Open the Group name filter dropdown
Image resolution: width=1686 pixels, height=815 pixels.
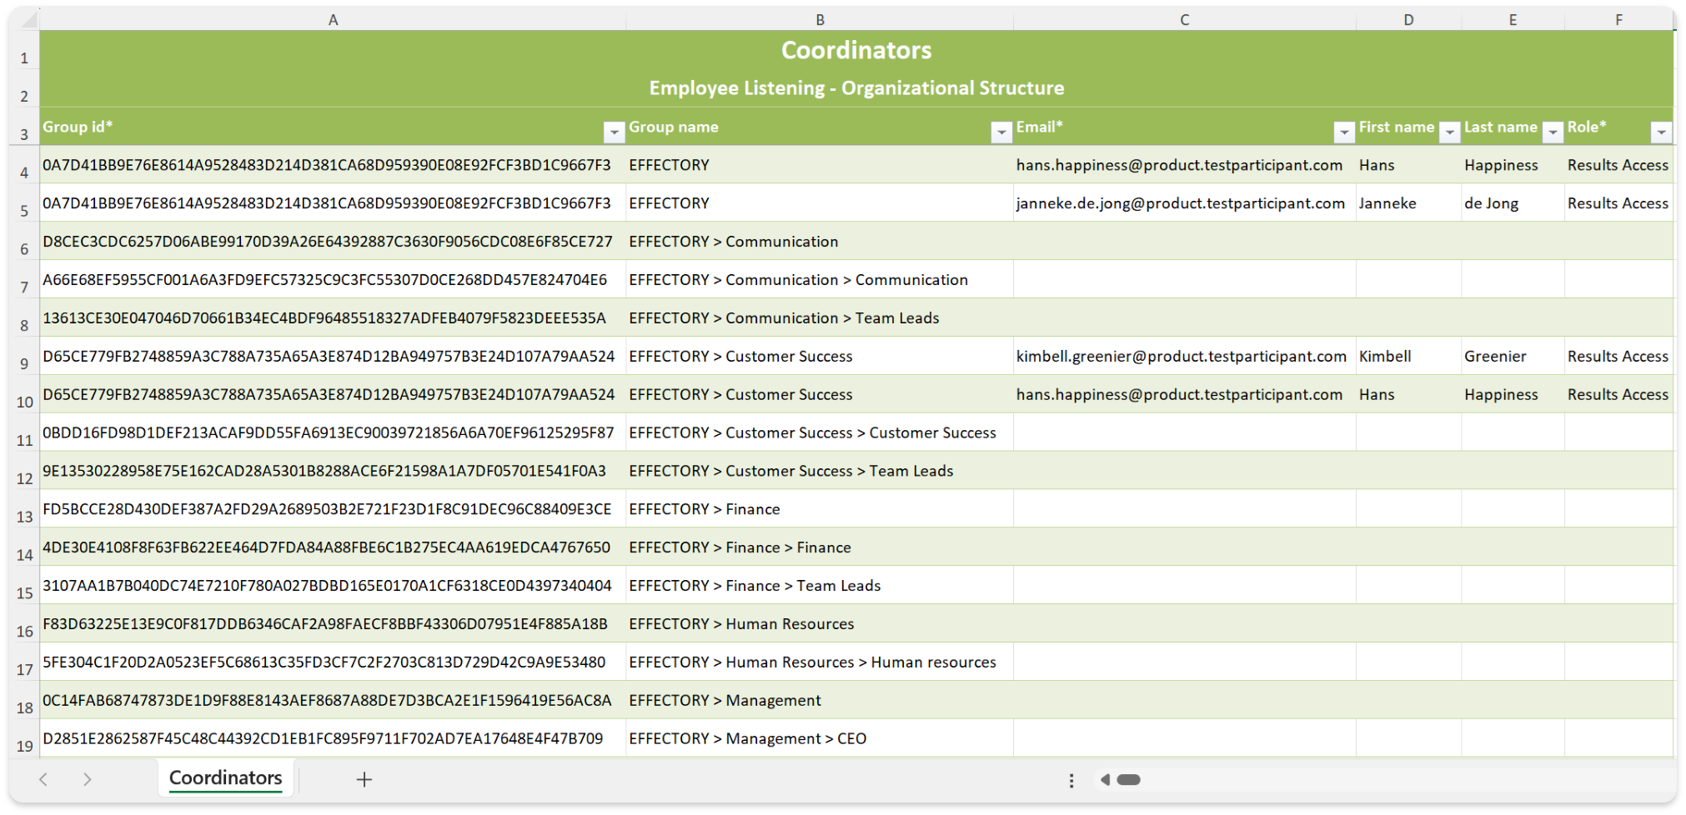(x=1001, y=132)
